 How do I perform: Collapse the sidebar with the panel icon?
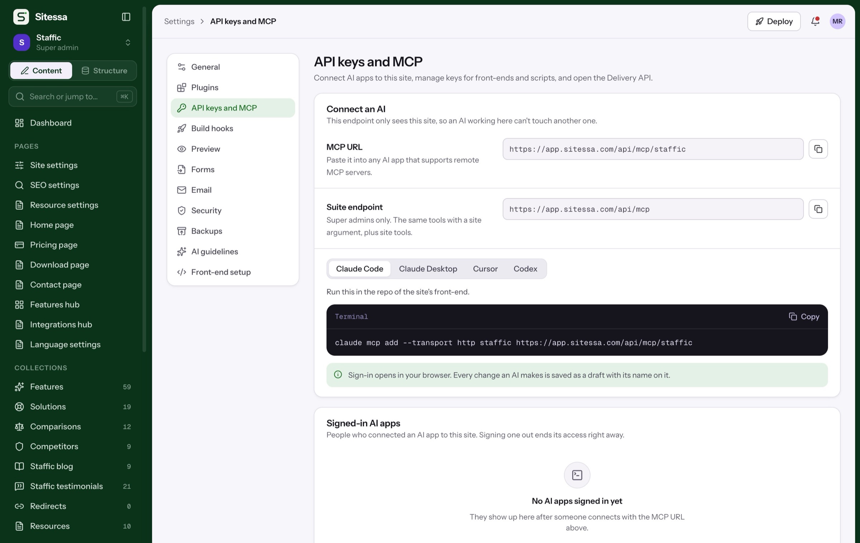click(x=126, y=17)
